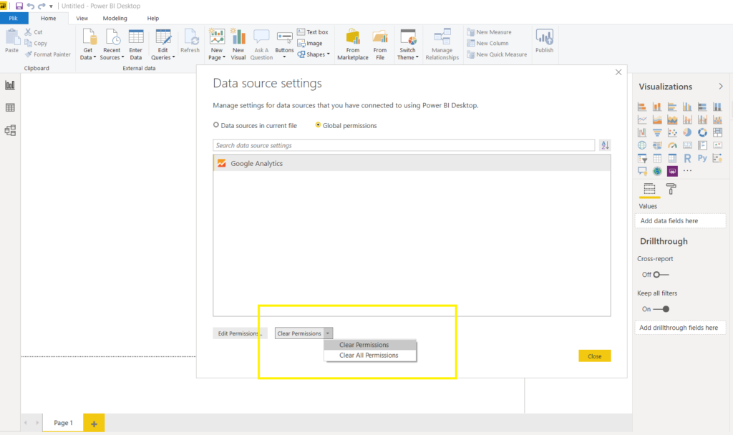Viewport: 733px width, 435px height.
Task: Open the Format paint roller pane
Action: click(x=671, y=189)
